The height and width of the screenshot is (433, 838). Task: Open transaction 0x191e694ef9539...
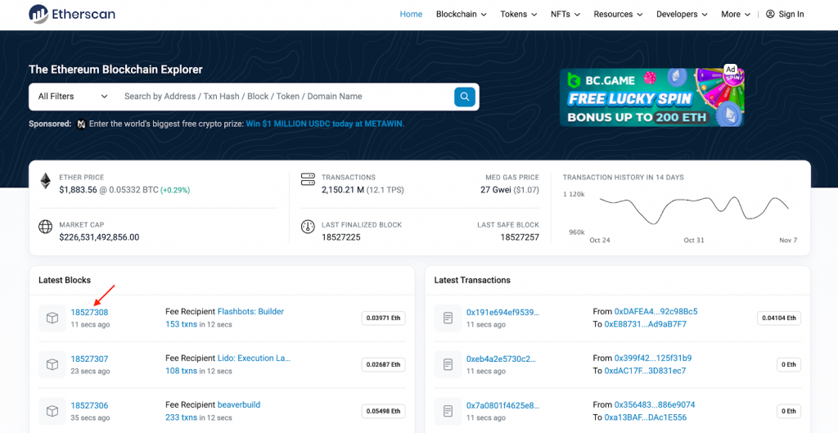click(502, 312)
